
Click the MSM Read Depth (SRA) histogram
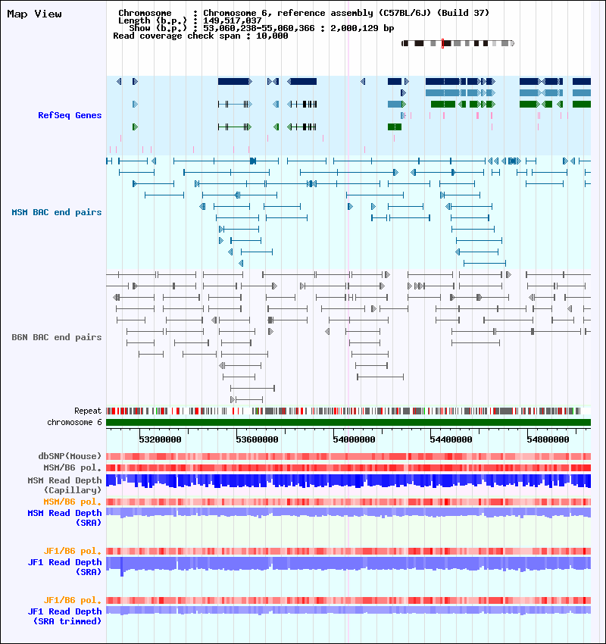point(348,513)
